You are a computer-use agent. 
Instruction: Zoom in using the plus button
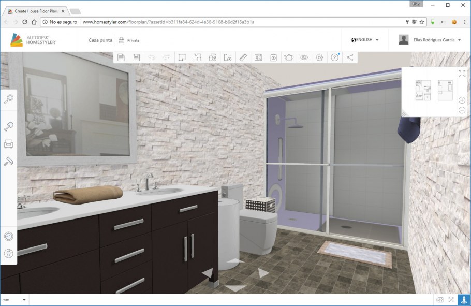(462, 100)
